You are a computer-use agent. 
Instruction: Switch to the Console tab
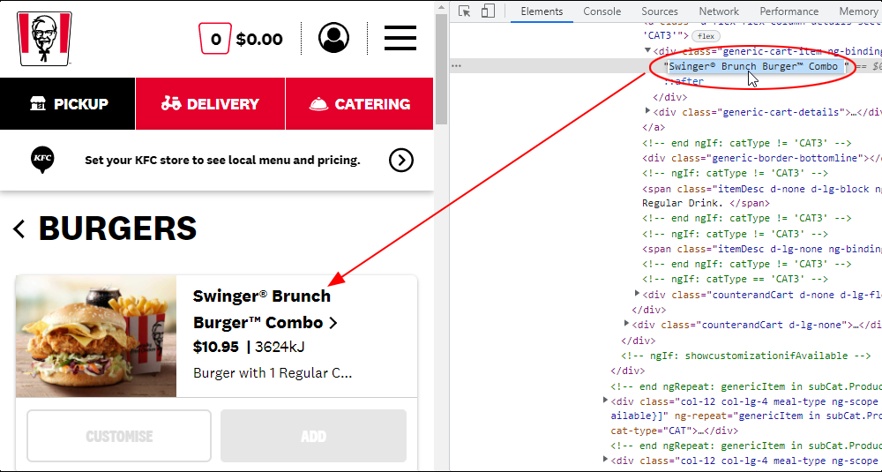click(x=602, y=11)
